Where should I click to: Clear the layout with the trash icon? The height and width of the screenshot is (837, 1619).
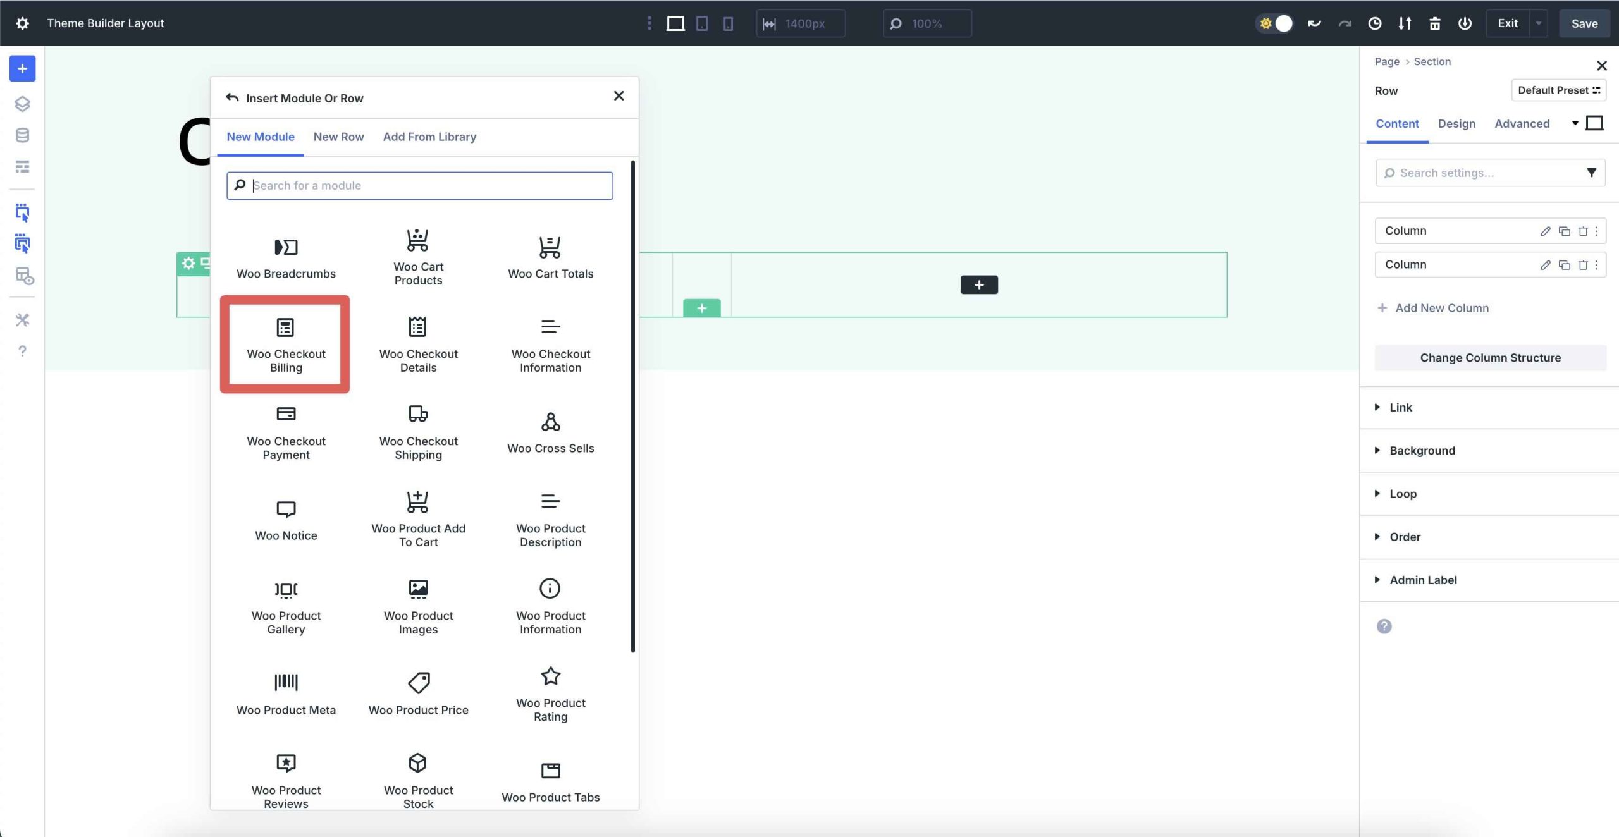(1434, 23)
